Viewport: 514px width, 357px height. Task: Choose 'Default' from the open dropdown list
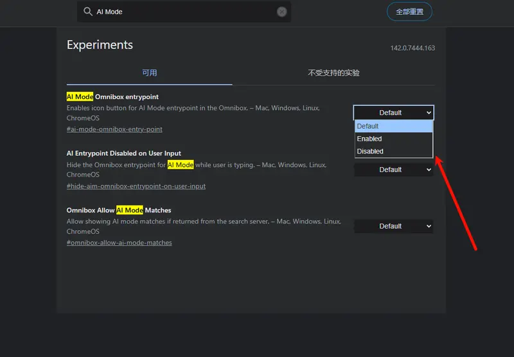[393, 126]
